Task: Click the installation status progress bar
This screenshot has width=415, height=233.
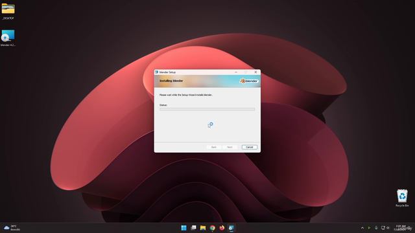Action: click(207, 109)
